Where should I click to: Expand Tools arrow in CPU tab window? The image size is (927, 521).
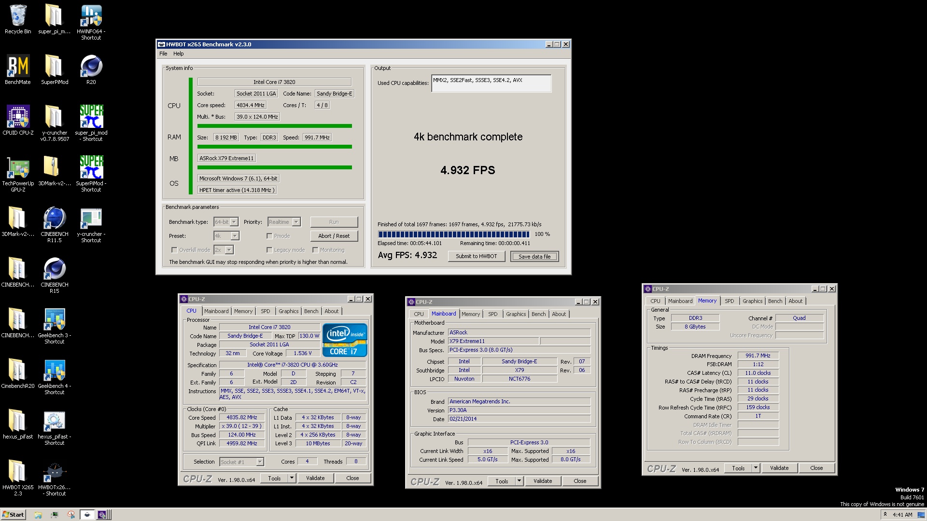(x=292, y=478)
